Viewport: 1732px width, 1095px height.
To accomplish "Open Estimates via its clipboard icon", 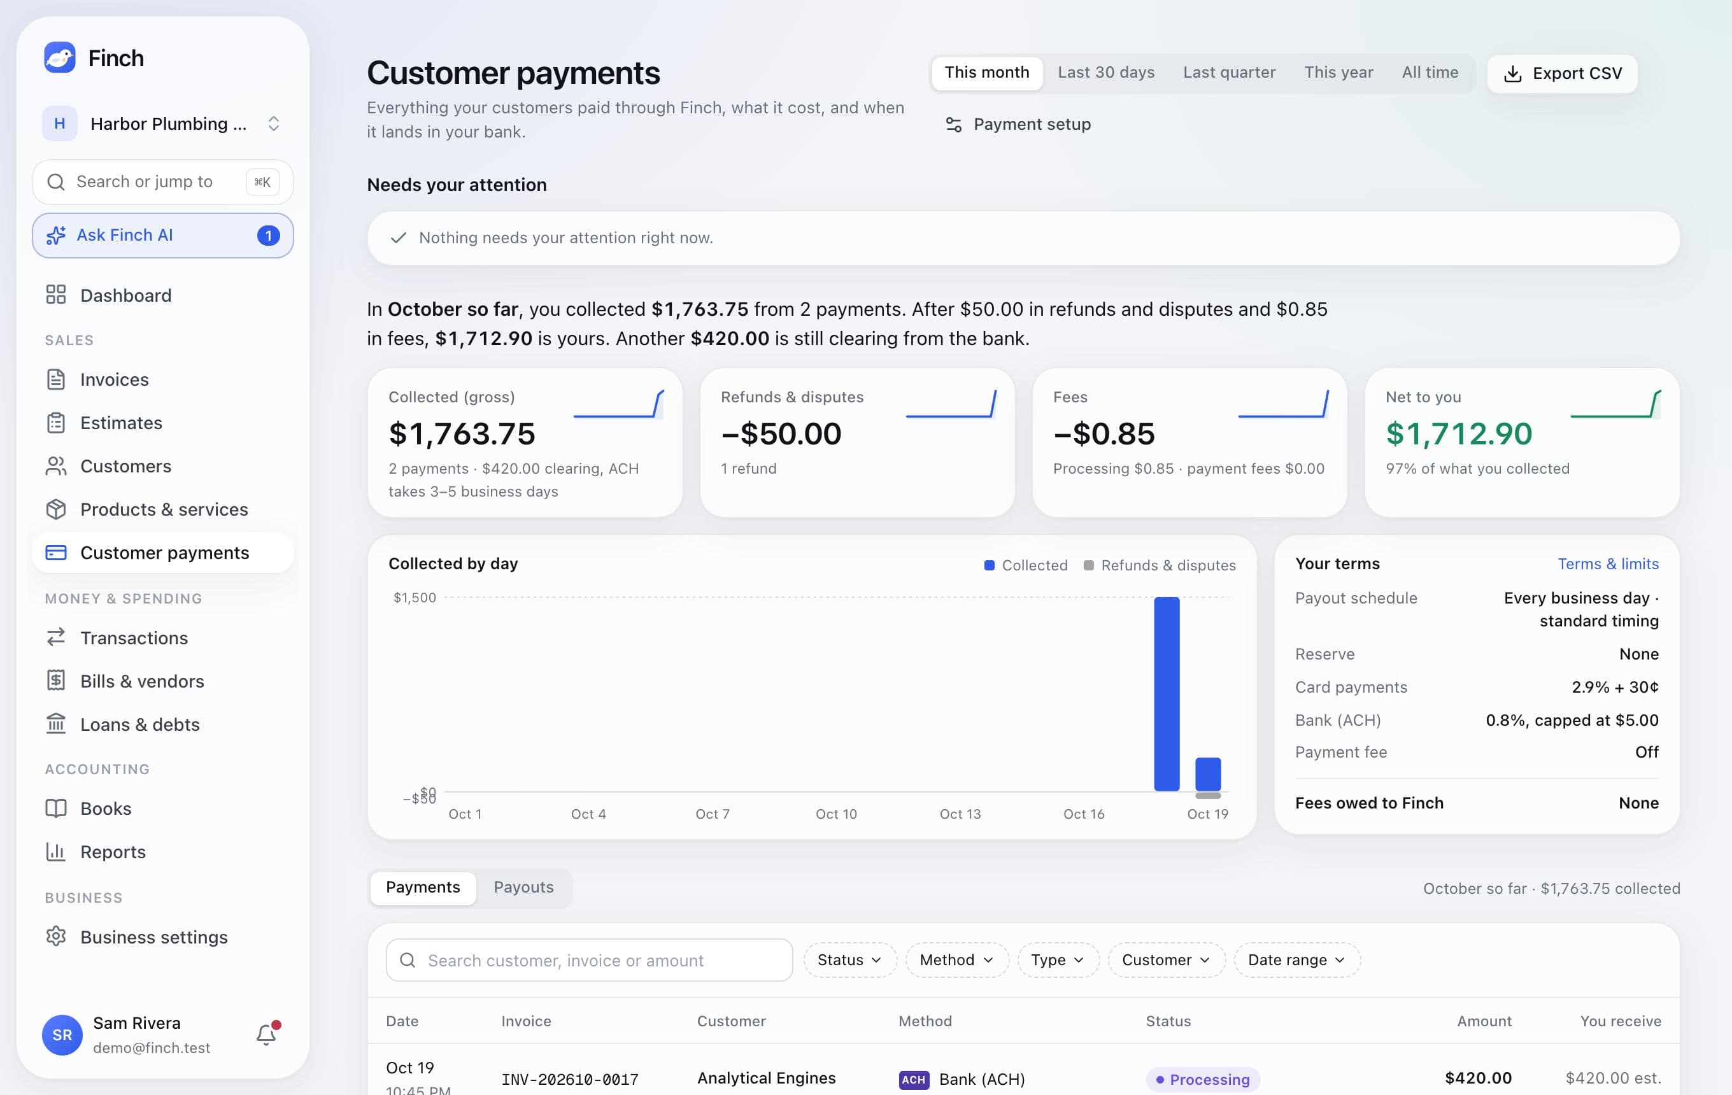I will click(x=56, y=423).
